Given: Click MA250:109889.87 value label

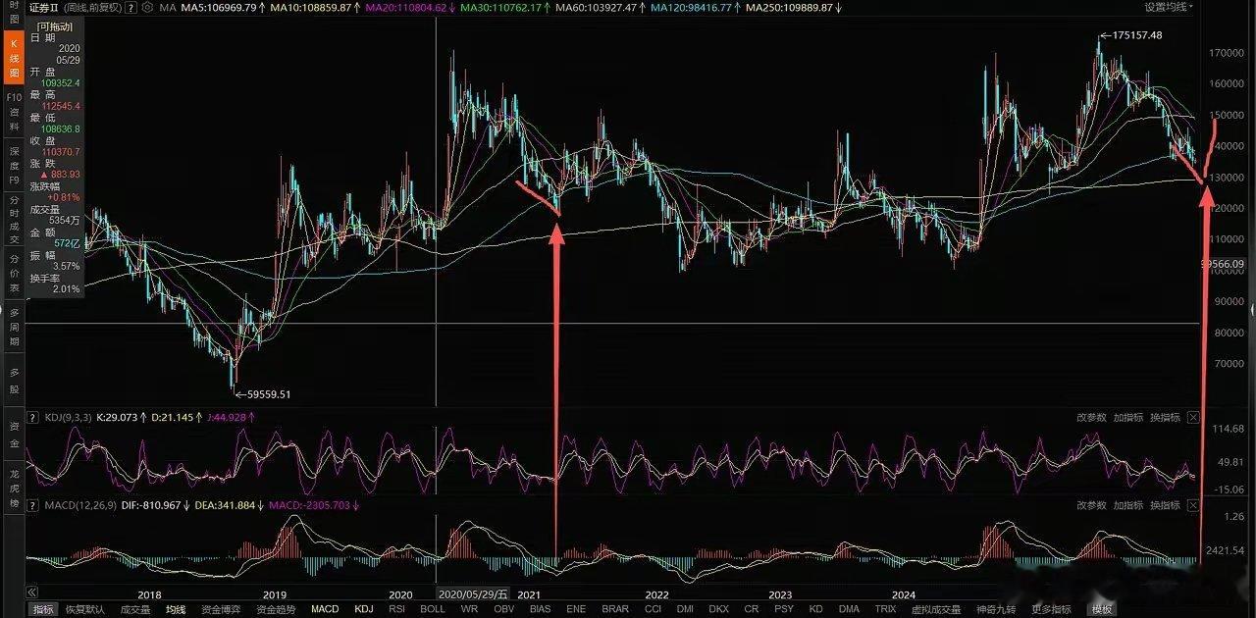Looking at the screenshot, I should pyautogui.click(x=793, y=7).
